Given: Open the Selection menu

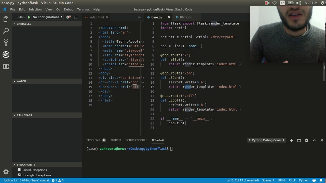Looking at the screenshot, I should point(35,9).
